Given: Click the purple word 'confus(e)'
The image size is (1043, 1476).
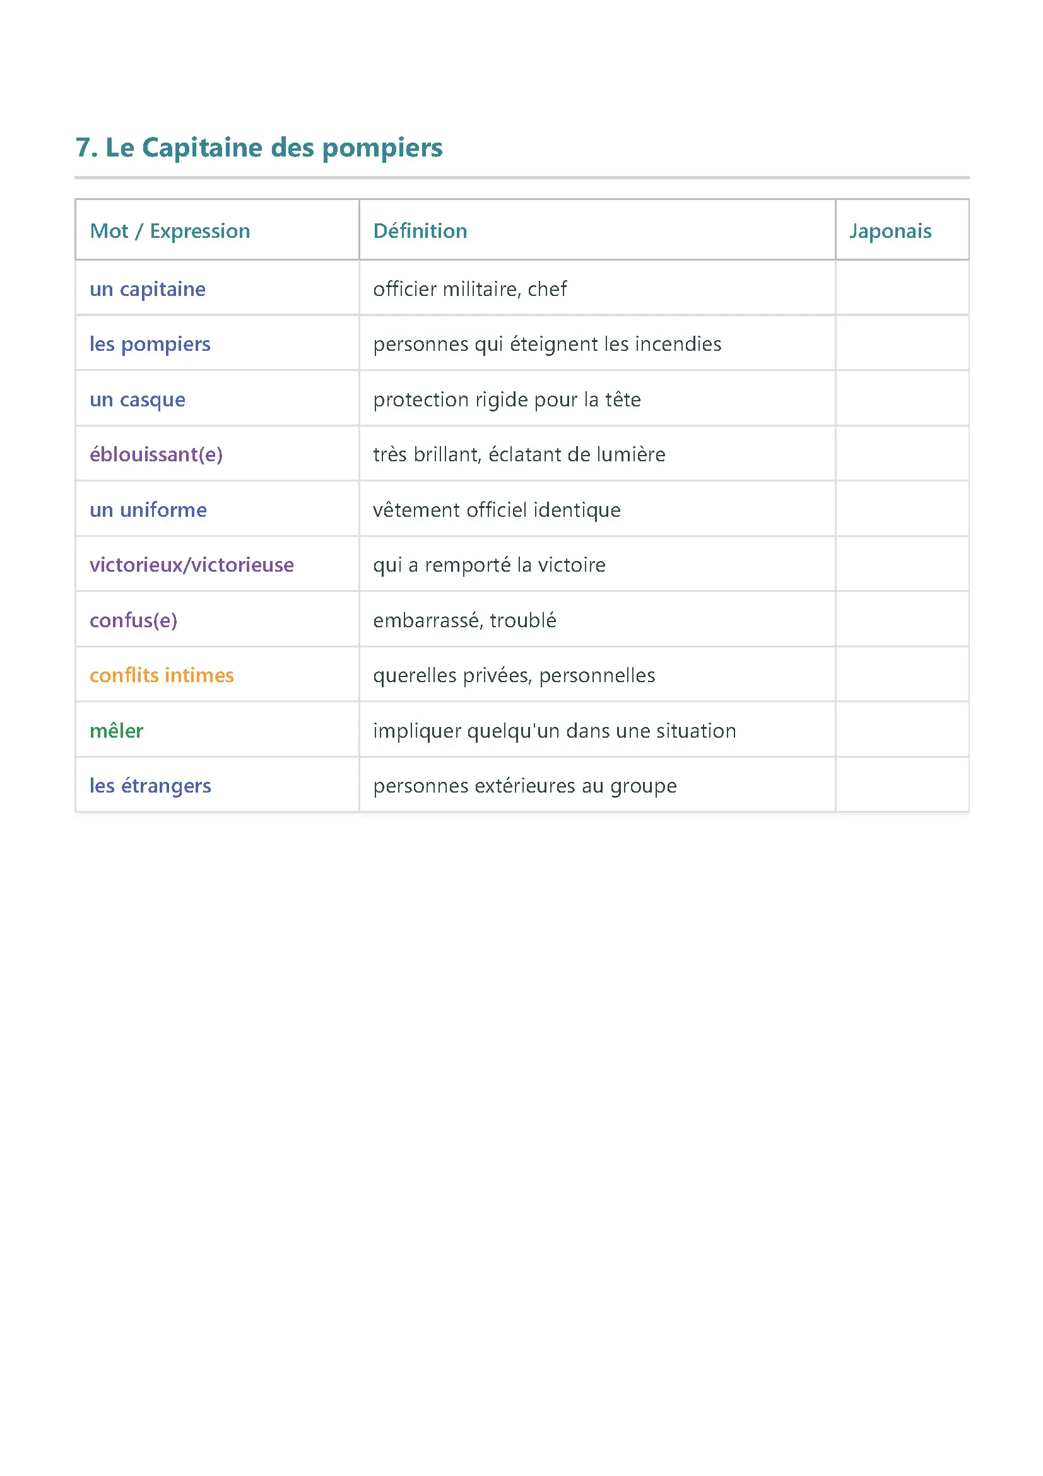Looking at the screenshot, I should click(133, 620).
